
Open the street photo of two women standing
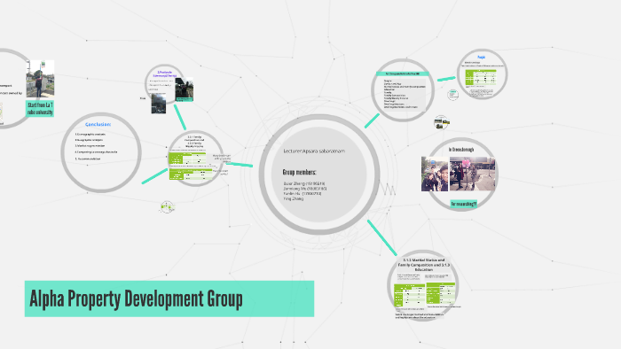click(x=472, y=174)
